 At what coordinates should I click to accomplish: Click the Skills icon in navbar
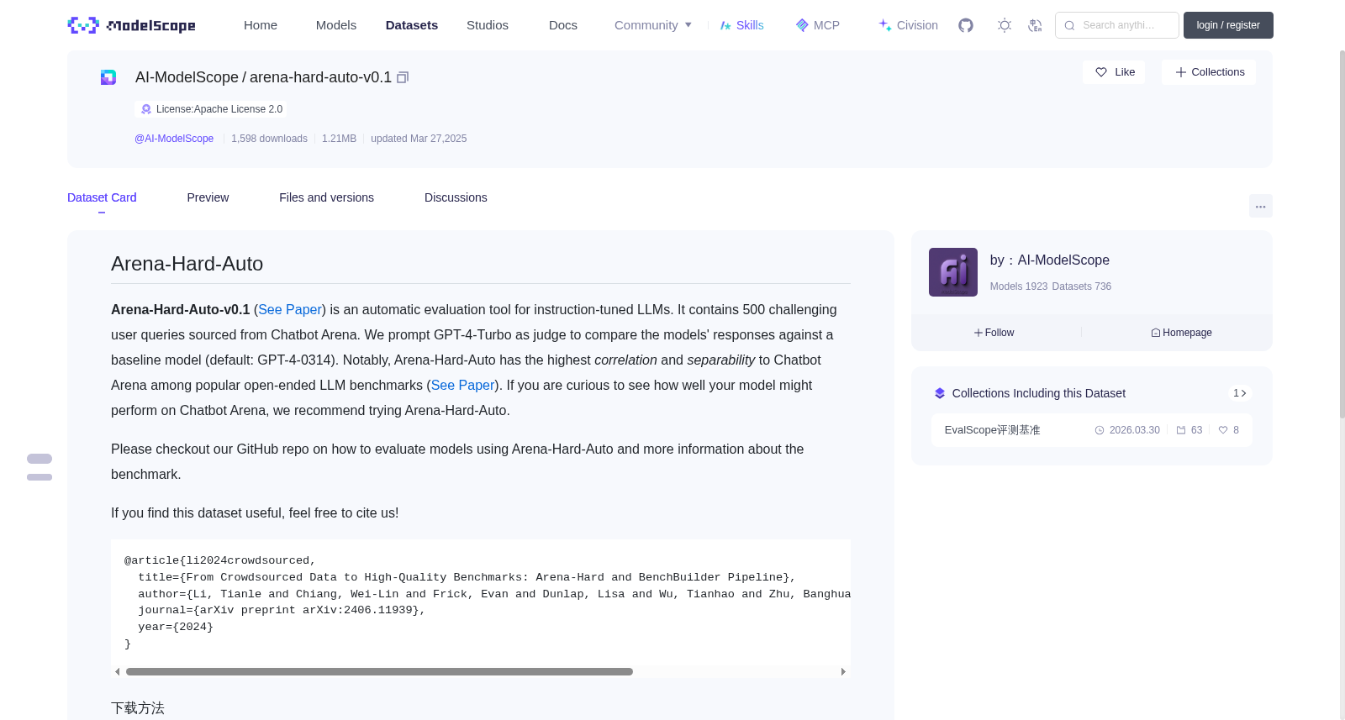[725, 25]
